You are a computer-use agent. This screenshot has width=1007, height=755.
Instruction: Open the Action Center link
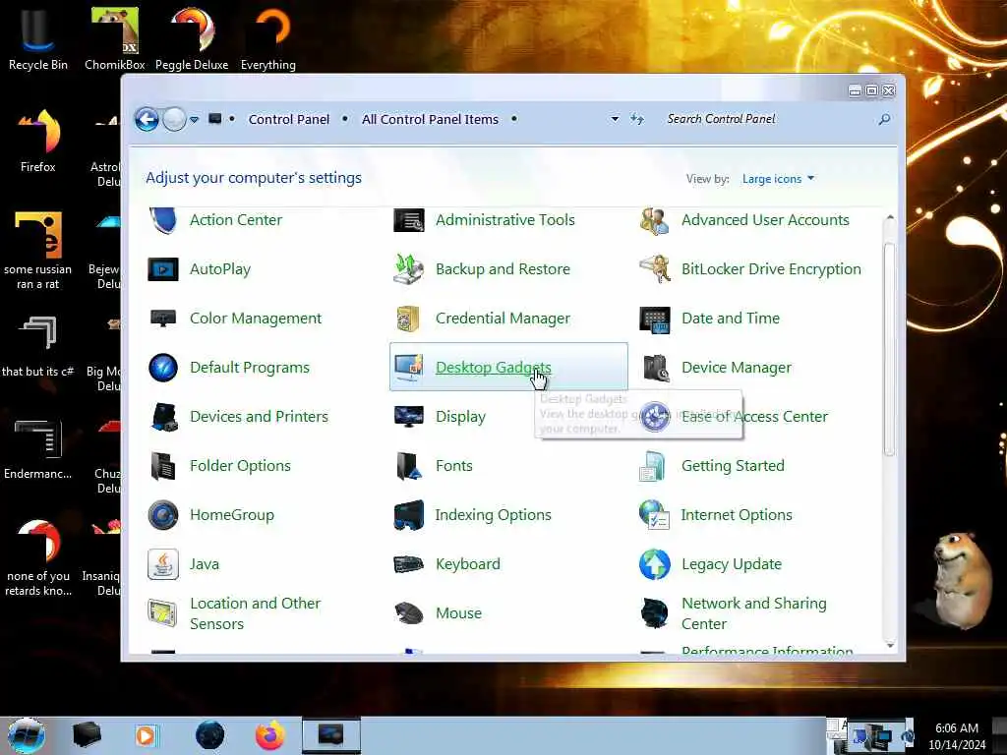[x=236, y=220]
